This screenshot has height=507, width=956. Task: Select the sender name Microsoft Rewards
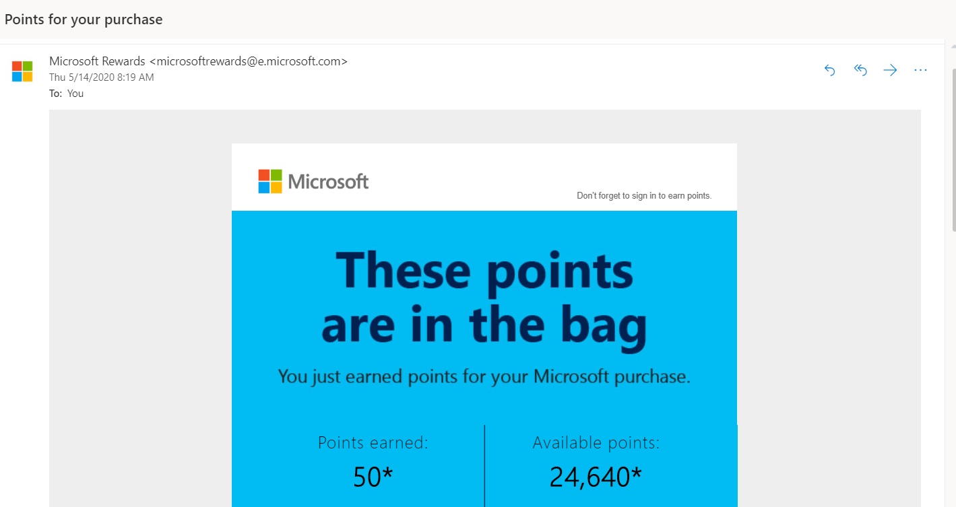pos(97,61)
